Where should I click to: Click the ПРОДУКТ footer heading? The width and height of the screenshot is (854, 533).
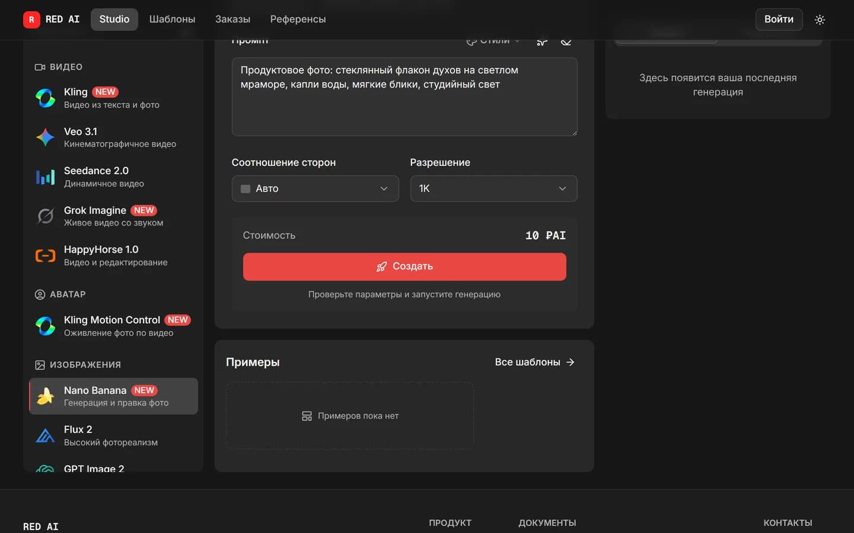pos(450,523)
